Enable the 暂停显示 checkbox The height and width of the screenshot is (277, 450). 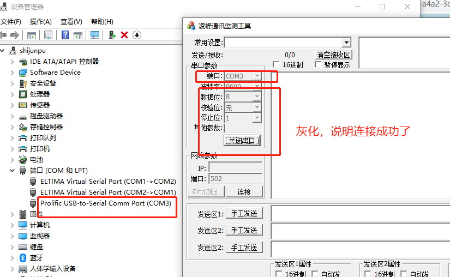tap(317, 64)
